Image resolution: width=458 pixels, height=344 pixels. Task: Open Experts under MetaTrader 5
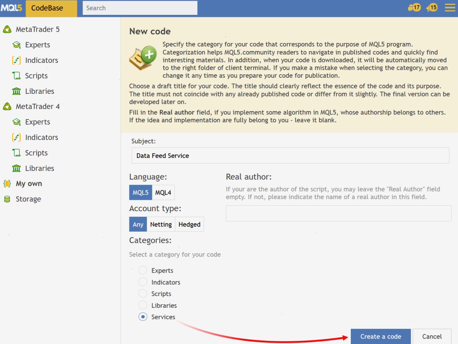tap(37, 45)
